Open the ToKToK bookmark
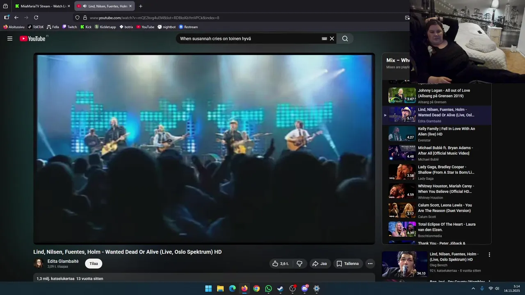Image resolution: width=525 pixels, height=295 pixels. (x=36, y=27)
